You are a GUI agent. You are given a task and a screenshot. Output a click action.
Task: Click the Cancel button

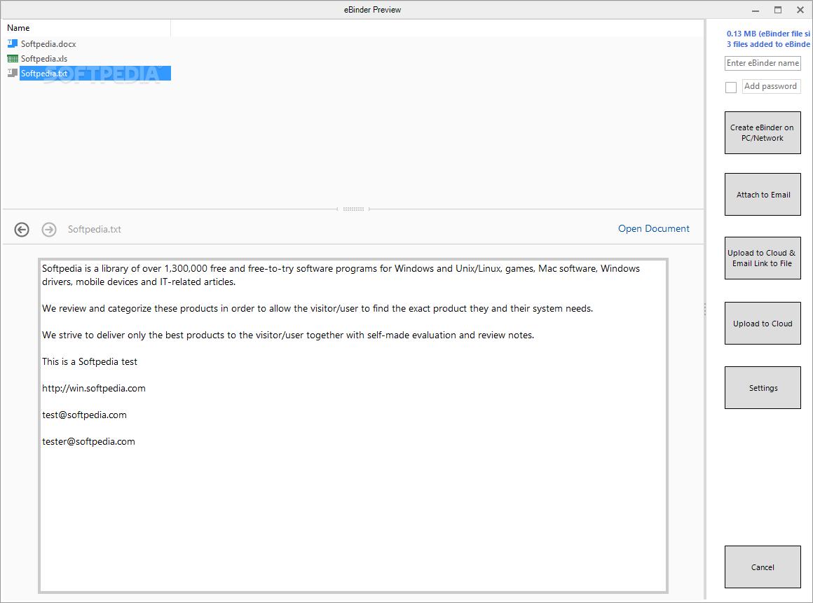(763, 567)
